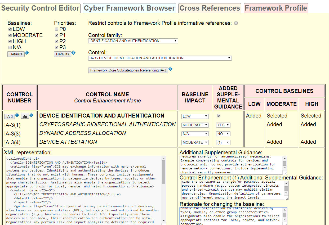The image size is (329, 225).
Task: Check the Restrict controls to Framework Profile box
Action: coord(236,23)
